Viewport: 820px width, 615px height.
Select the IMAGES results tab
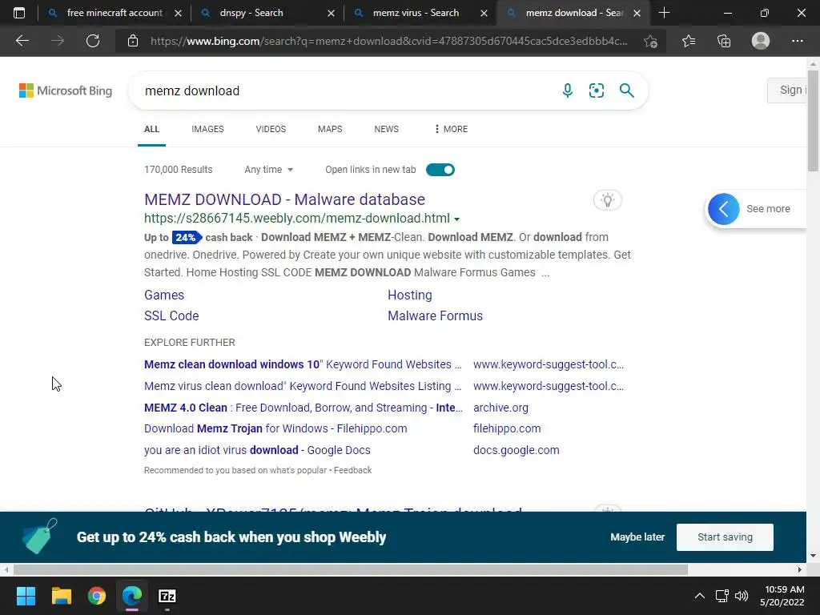pos(207,129)
